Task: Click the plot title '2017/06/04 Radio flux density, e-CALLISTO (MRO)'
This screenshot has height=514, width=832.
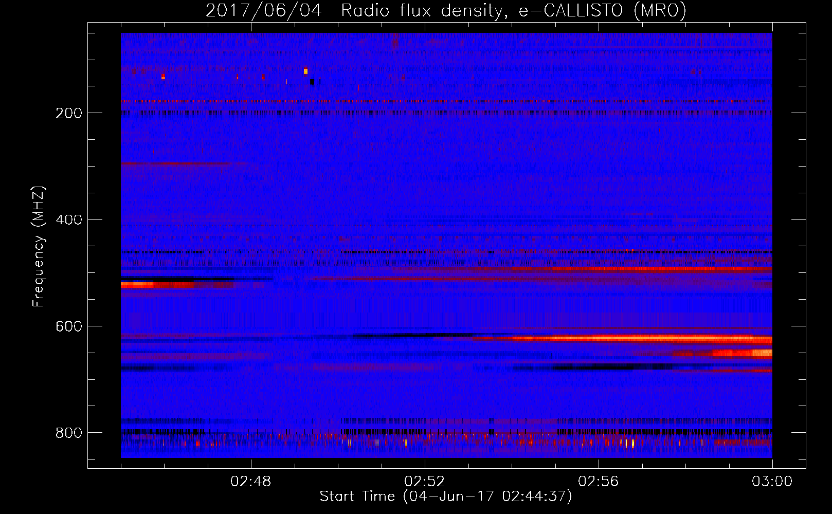Action: pos(446,10)
